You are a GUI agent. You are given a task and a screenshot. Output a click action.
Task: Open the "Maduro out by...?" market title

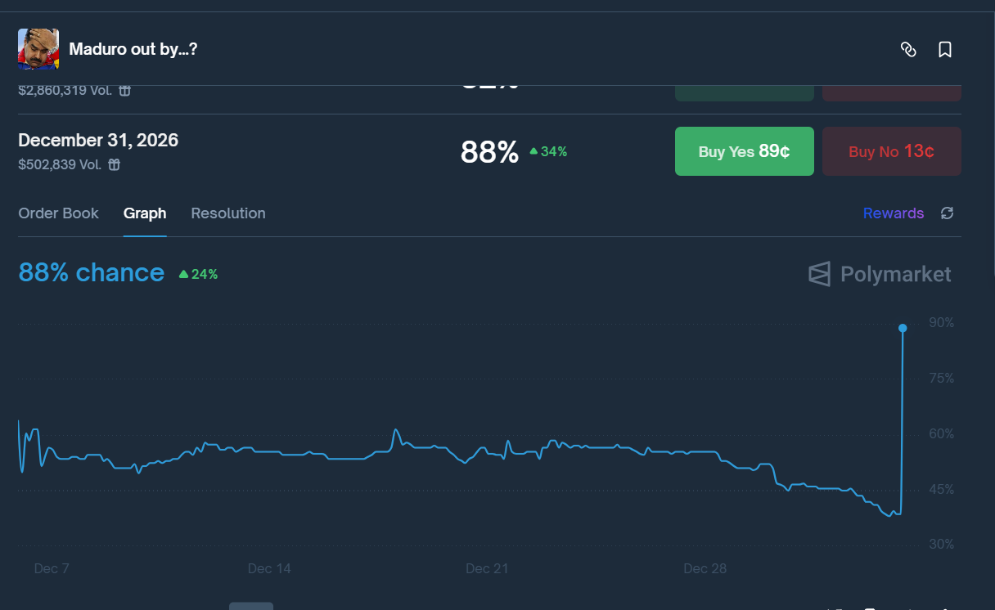tap(133, 49)
